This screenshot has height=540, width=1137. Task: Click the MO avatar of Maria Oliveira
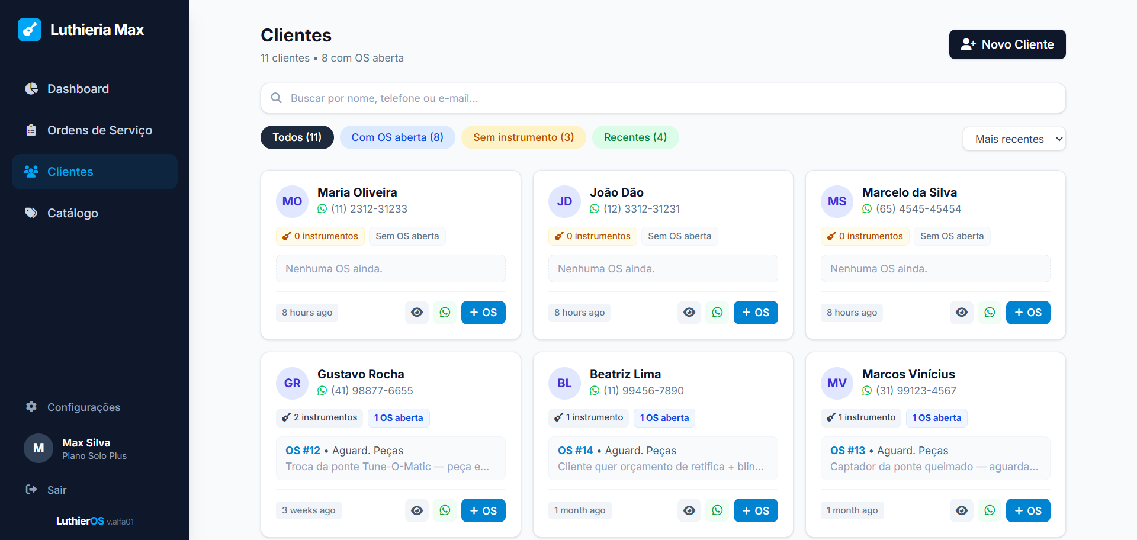click(x=292, y=201)
